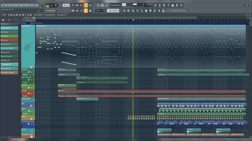Click the master volume knob
The image size is (252, 141).
[42, 5]
